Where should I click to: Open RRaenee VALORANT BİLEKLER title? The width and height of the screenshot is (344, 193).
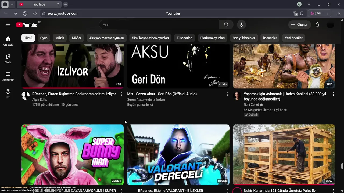click(x=170, y=191)
